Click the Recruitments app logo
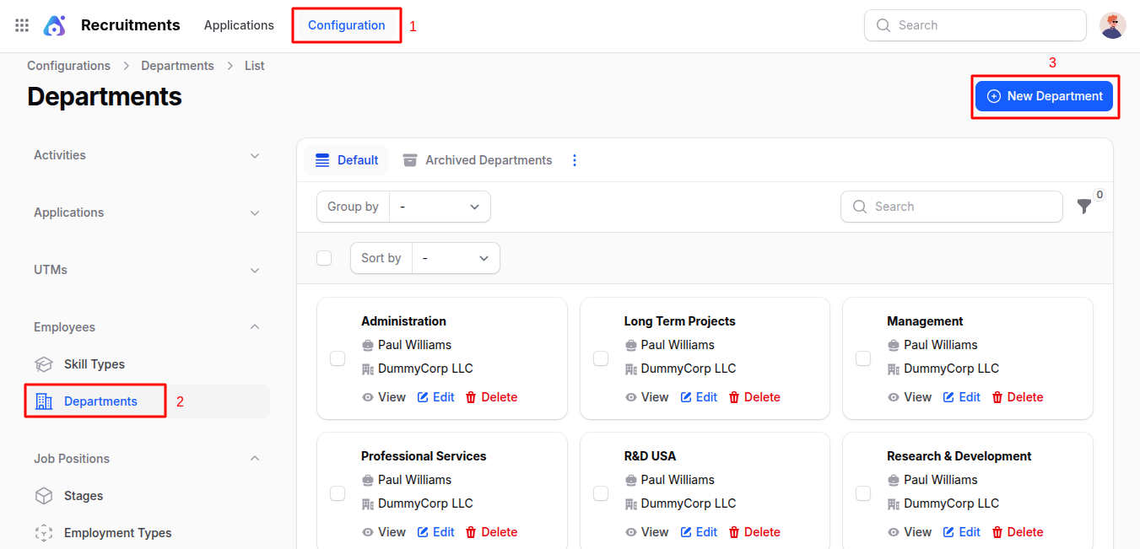The image size is (1140, 549). tap(54, 24)
